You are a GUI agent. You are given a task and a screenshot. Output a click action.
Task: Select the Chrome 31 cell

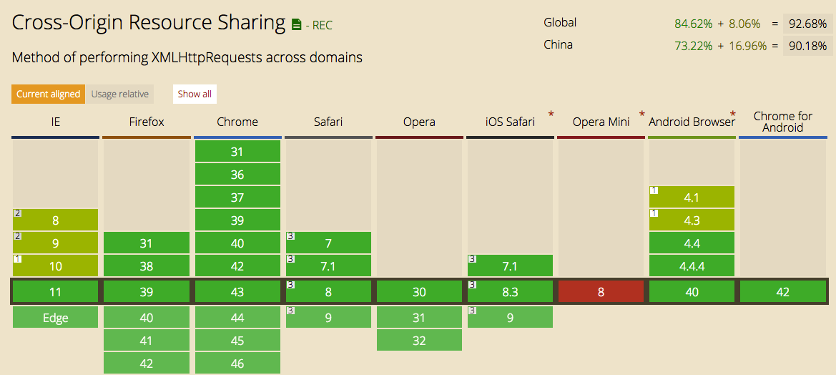[x=237, y=152]
